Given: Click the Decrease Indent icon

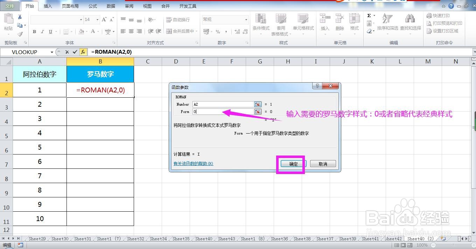Looking at the screenshot, I should (151, 31).
